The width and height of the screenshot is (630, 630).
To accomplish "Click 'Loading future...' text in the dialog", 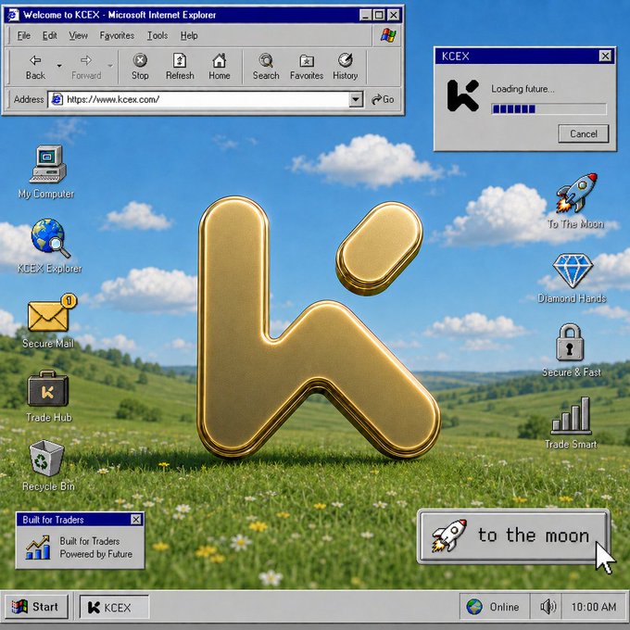I will click(523, 89).
